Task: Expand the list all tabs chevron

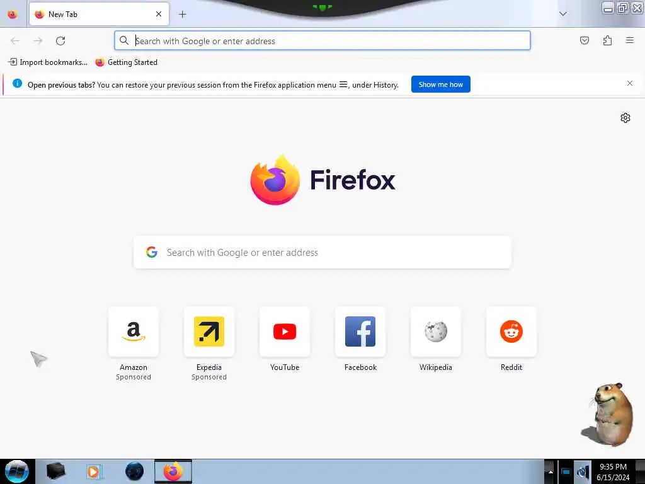Action: tap(562, 14)
